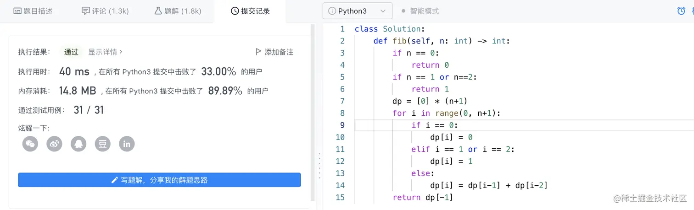Click code line 'dp = [0] * (n+1)'
The height and width of the screenshot is (210, 694).
(x=430, y=101)
